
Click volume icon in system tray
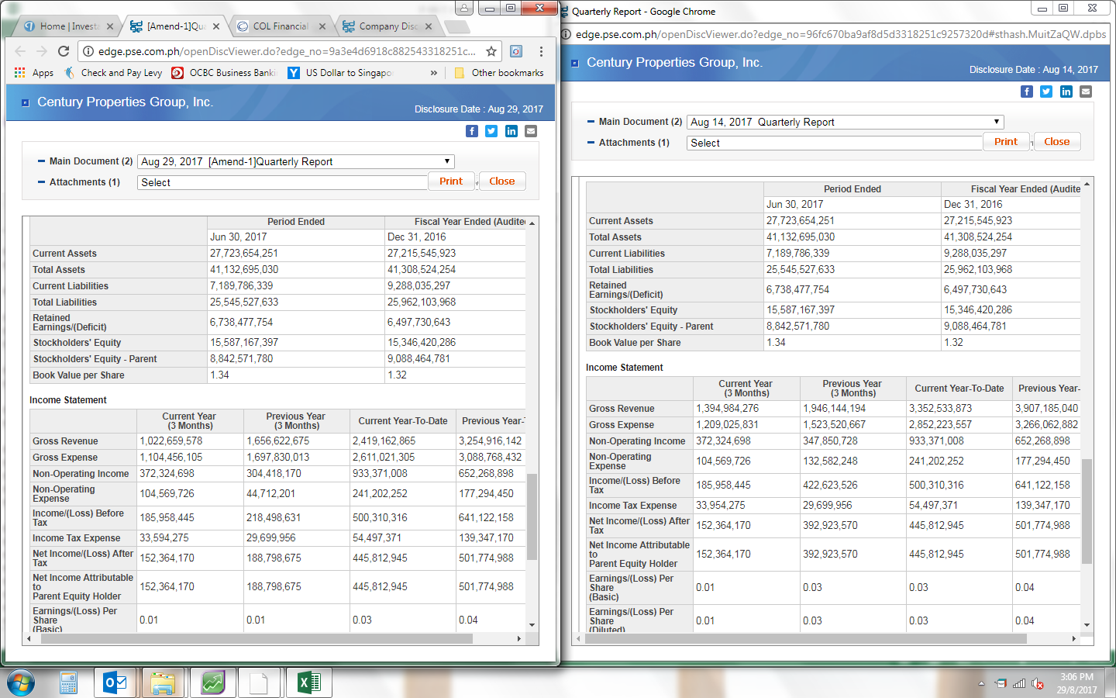click(1037, 683)
